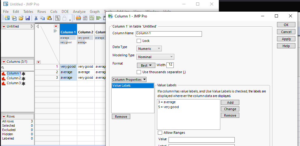Click the Cut scissors icon
The height and width of the screenshot is (146, 300).
coord(36,18)
